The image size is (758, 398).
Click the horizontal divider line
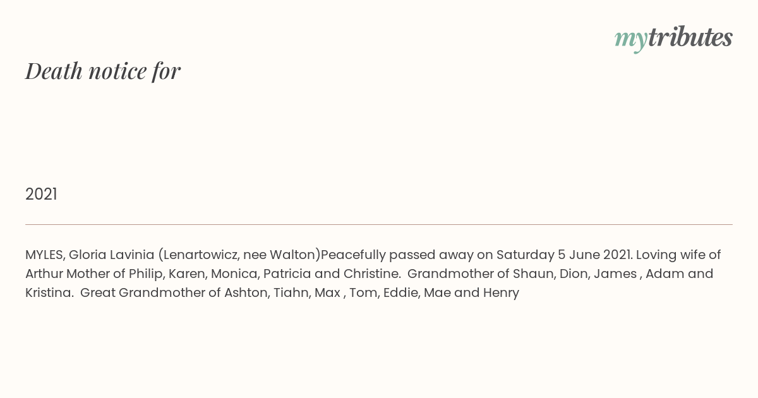(379, 224)
